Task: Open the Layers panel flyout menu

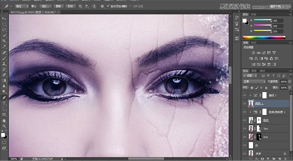Action: tap(290, 71)
